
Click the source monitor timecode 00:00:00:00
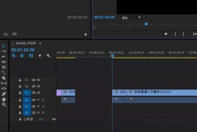pyautogui.click(x=77, y=17)
